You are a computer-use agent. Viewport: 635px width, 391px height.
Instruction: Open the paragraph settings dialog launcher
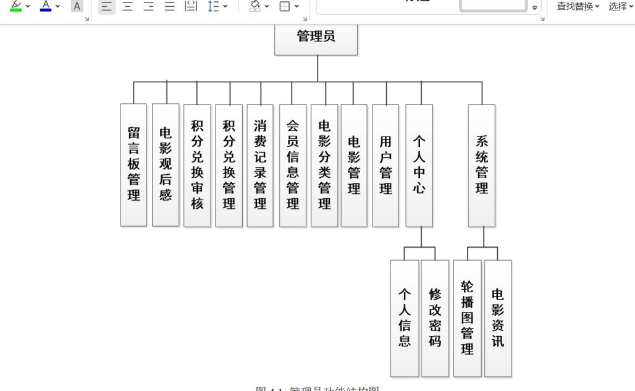pyautogui.click(x=305, y=19)
